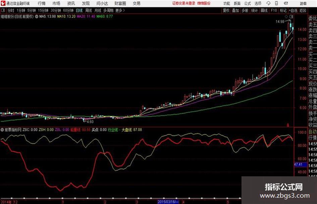Open the 版面 menu

(237, 3)
